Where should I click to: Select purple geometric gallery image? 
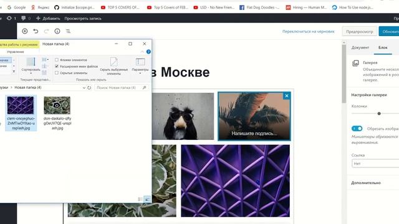point(235,181)
